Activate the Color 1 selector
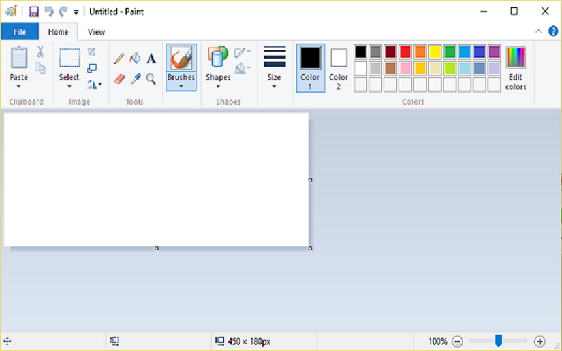The height and width of the screenshot is (351, 562). pyautogui.click(x=310, y=68)
